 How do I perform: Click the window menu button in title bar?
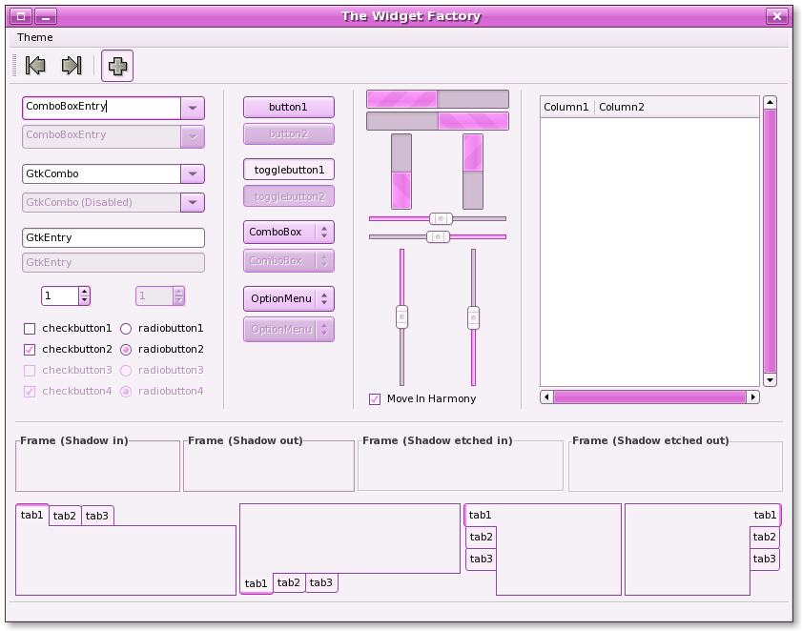(21, 16)
